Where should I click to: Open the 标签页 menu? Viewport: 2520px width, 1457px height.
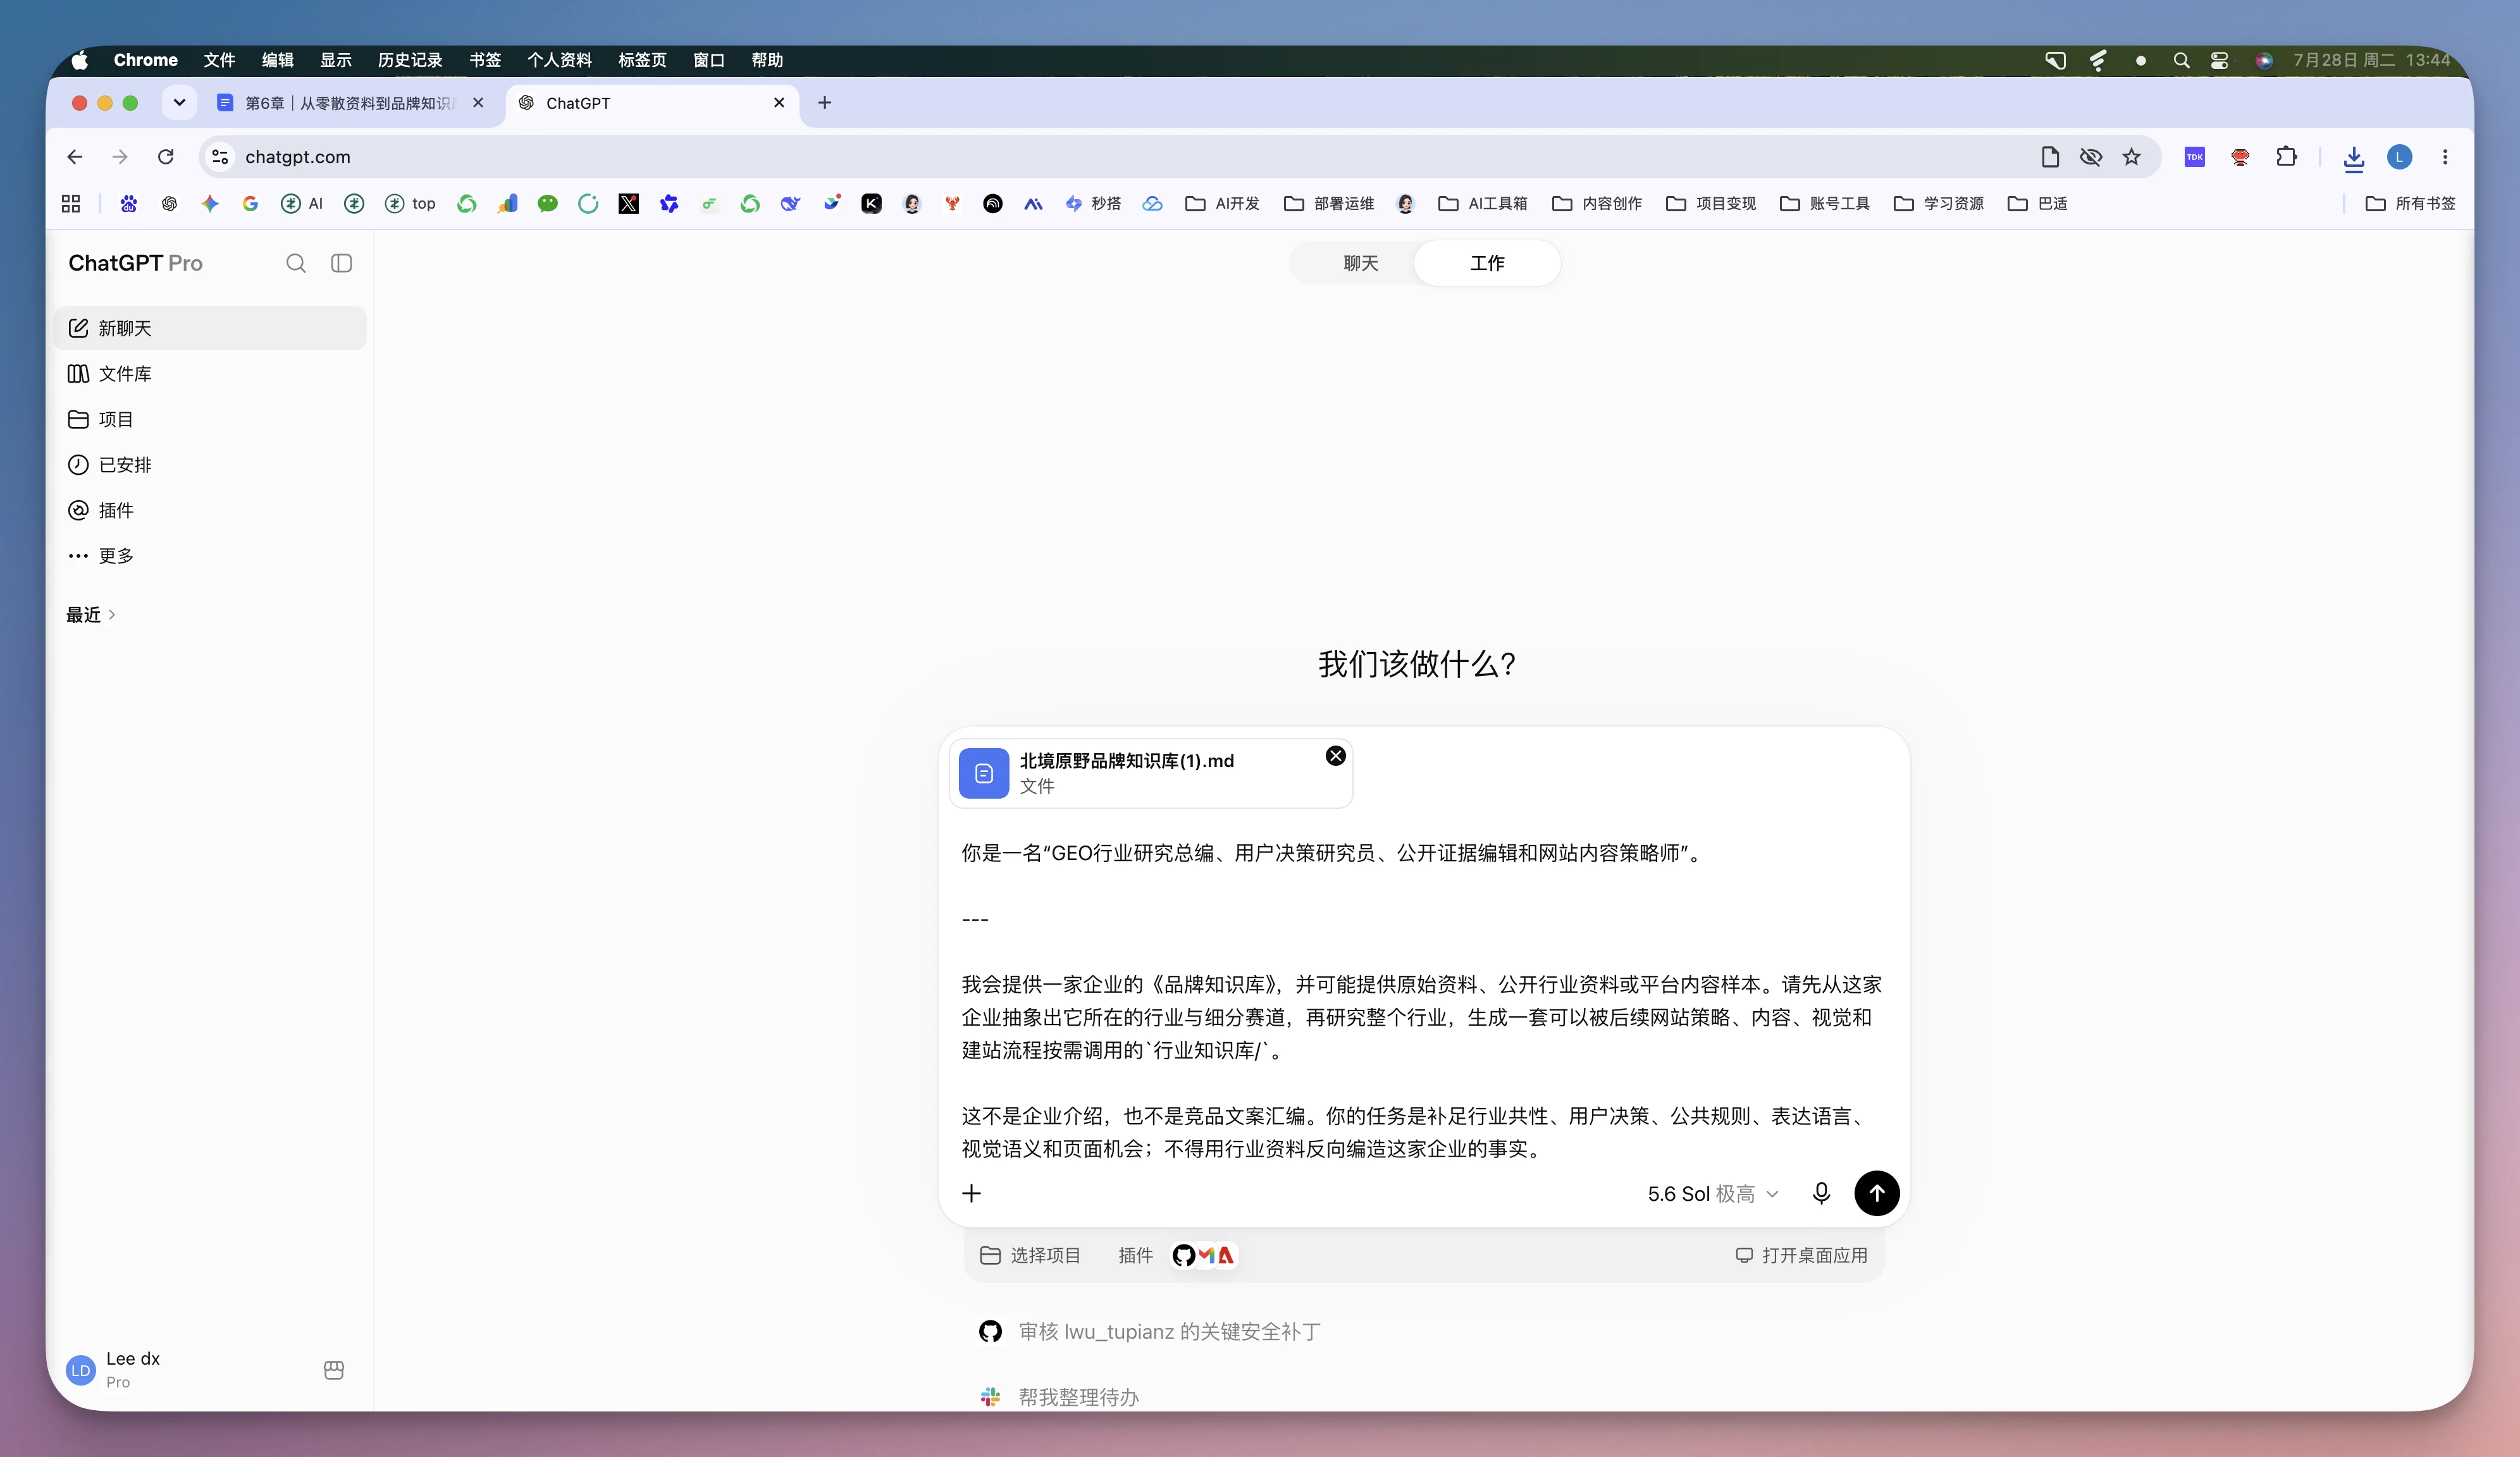click(x=642, y=60)
